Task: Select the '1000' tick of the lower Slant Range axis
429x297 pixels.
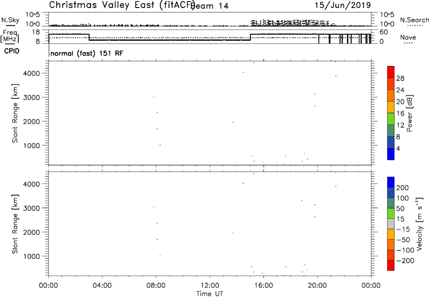Action: [32, 256]
